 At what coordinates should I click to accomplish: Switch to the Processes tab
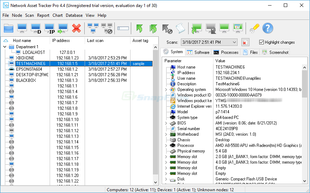point(226,52)
